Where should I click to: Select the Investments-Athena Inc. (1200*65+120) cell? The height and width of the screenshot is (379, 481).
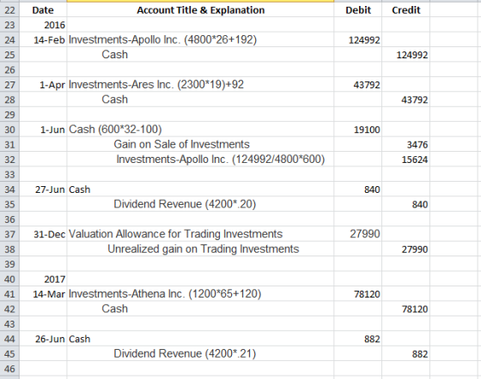(200, 294)
